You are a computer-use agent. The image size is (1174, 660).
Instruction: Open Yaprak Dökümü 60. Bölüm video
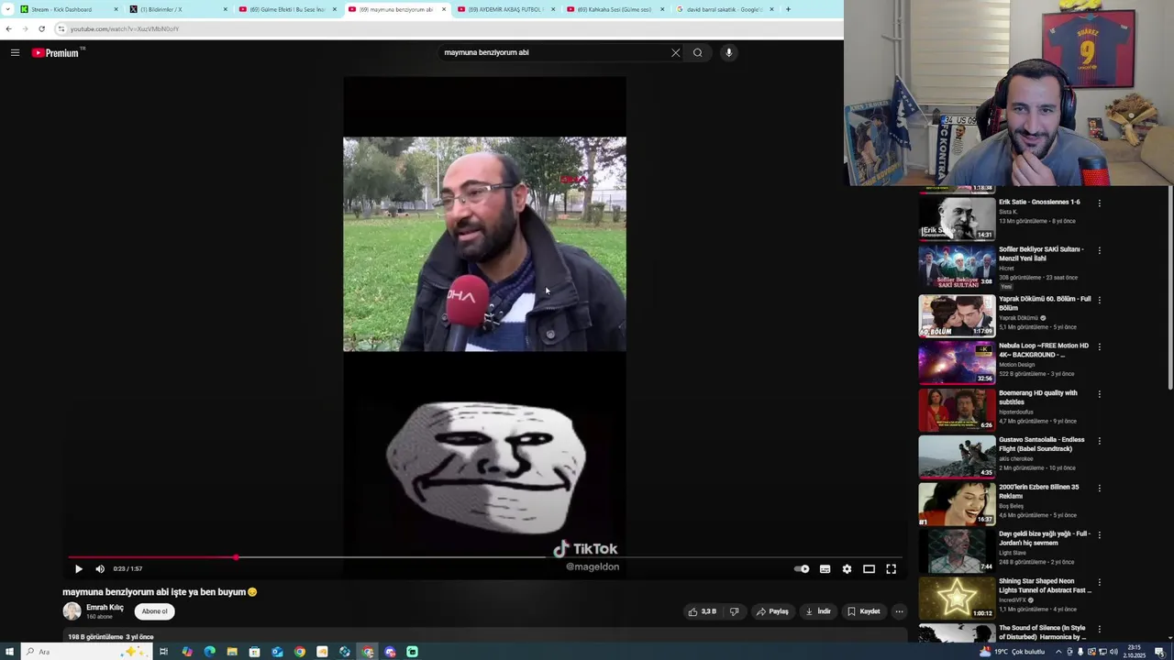coord(1045,303)
